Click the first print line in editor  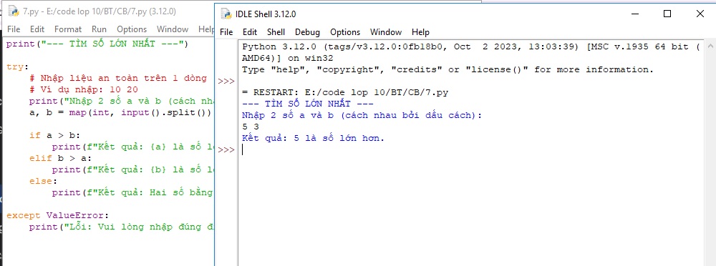[97, 44]
